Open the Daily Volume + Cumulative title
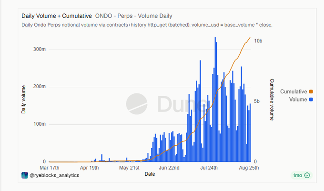This screenshot has width=324, height=191. tap(57, 16)
